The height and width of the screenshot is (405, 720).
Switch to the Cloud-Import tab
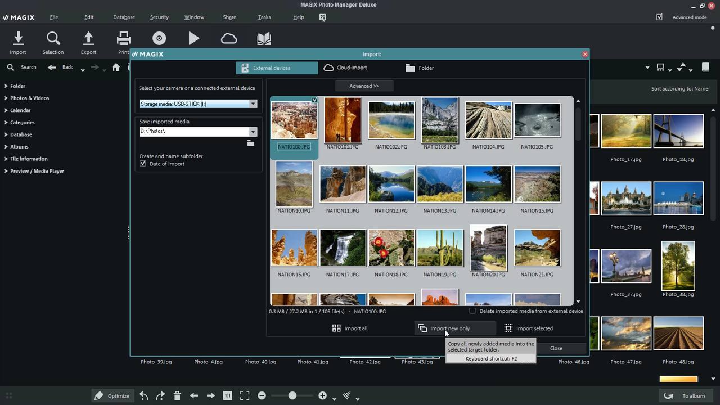pyautogui.click(x=345, y=67)
